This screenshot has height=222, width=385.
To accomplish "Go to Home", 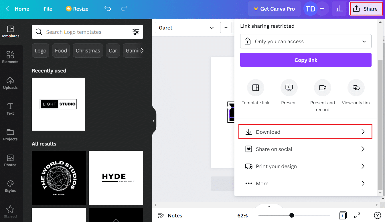I will (22, 9).
